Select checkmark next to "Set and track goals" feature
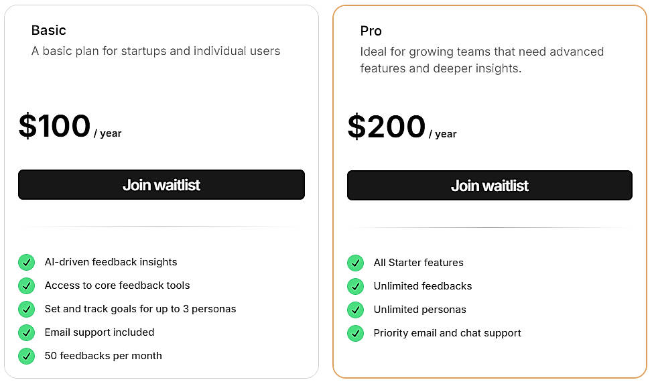652x386 pixels. pos(26,309)
